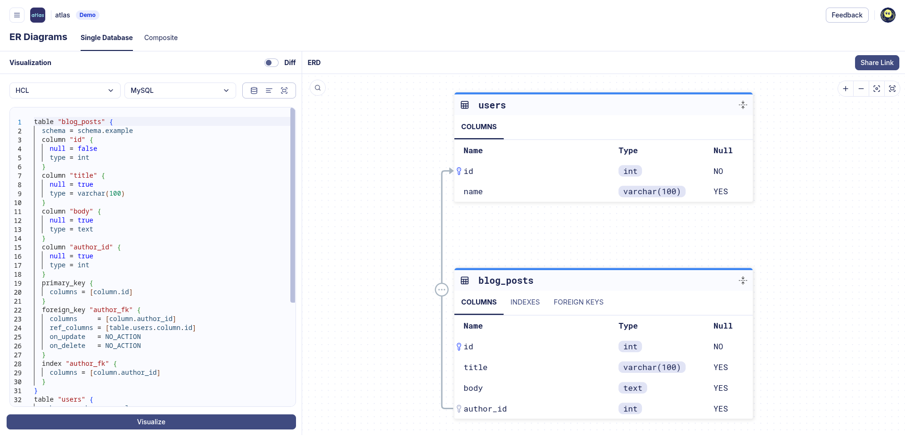This screenshot has width=905, height=437.
Task: Open the user avatar profile menu
Action: [888, 15]
